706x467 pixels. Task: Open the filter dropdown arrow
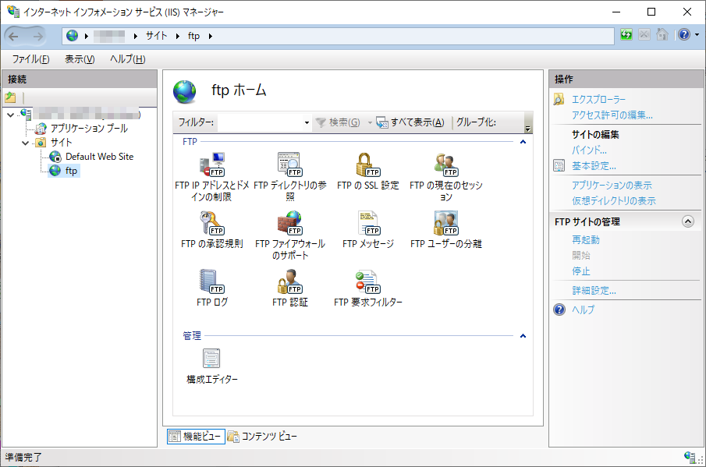307,122
